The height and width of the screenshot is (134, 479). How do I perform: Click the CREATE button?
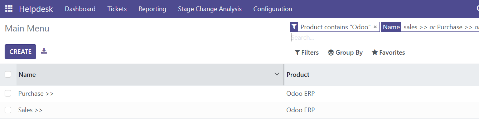[x=20, y=51]
